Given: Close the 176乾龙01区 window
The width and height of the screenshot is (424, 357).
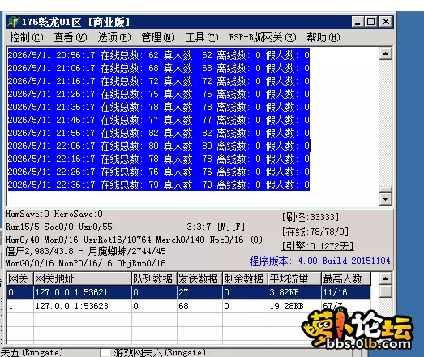Looking at the screenshot, I should pyautogui.click(x=386, y=22).
